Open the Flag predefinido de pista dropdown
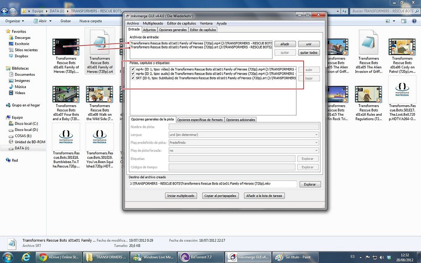This screenshot has height=263, width=421. (244, 143)
